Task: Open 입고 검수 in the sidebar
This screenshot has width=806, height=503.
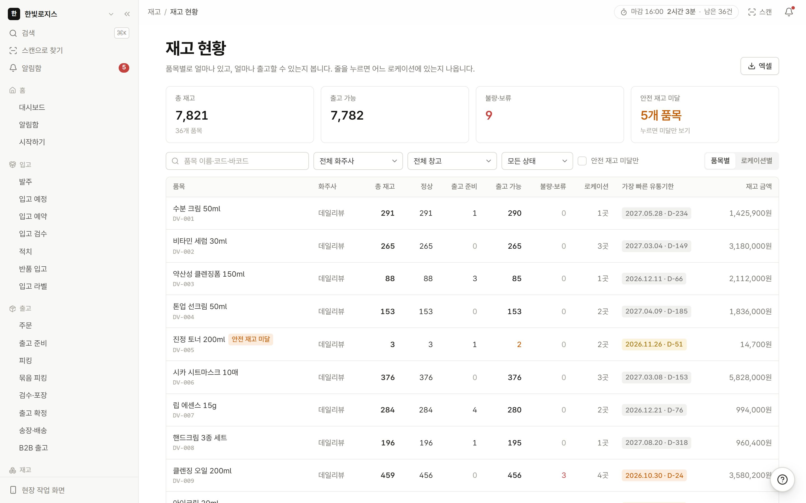Action: point(33,234)
